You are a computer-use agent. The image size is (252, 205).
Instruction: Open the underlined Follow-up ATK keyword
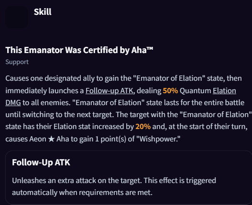click(110, 91)
